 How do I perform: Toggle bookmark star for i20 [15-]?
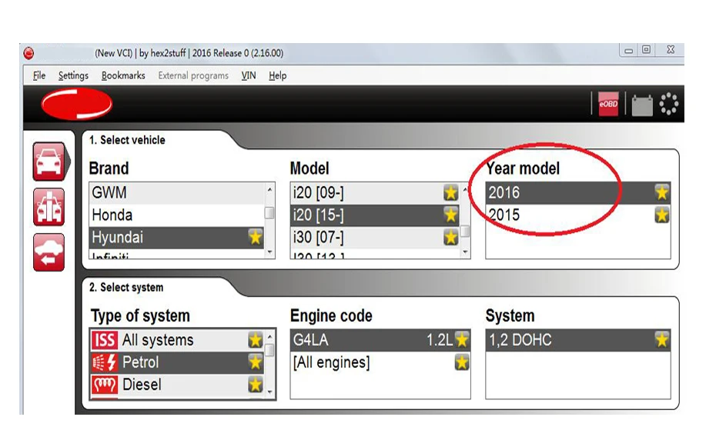[x=450, y=215]
